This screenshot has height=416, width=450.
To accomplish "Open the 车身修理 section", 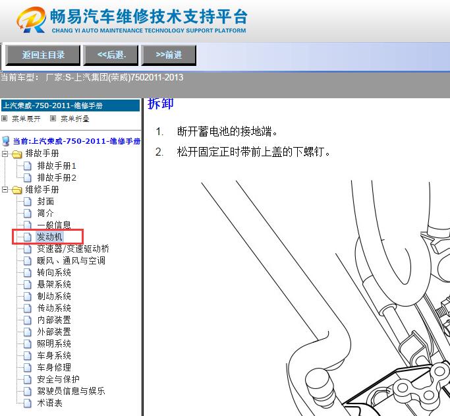I will 53,367.
